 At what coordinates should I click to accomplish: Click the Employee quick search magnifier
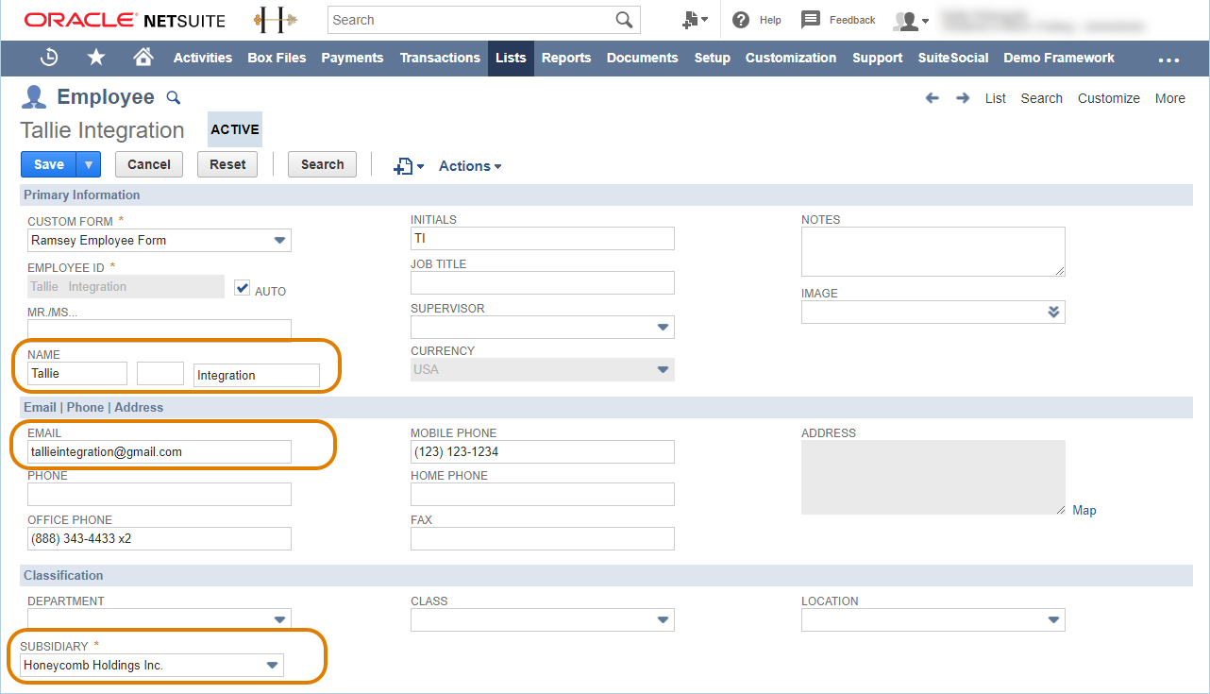click(173, 97)
